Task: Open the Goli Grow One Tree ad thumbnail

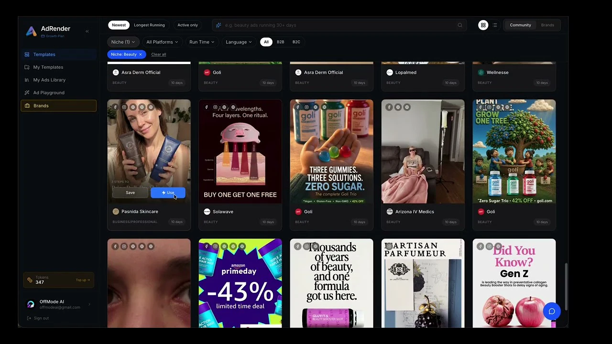Action: 514,151
